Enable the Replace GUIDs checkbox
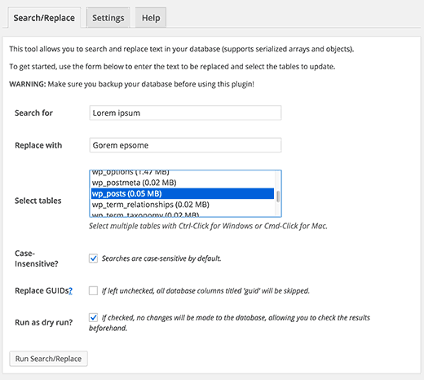The height and width of the screenshot is (380, 424). click(93, 290)
